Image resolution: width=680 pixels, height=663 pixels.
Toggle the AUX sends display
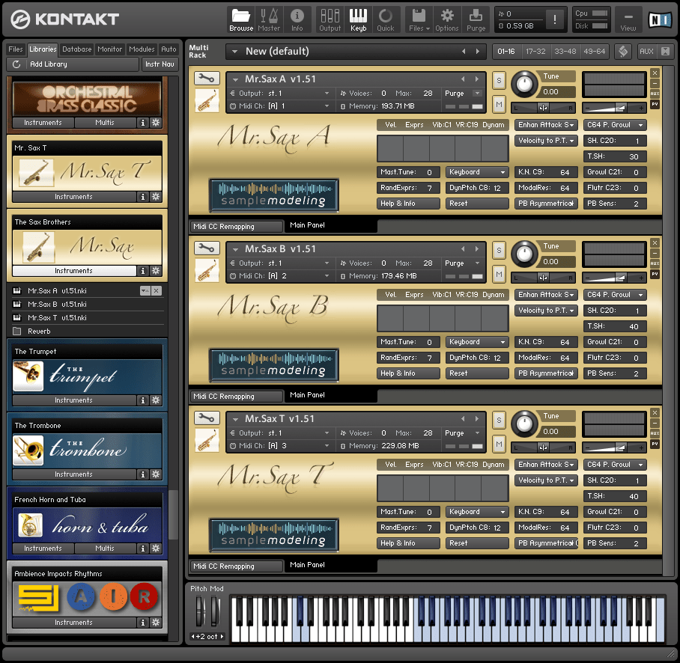point(646,51)
